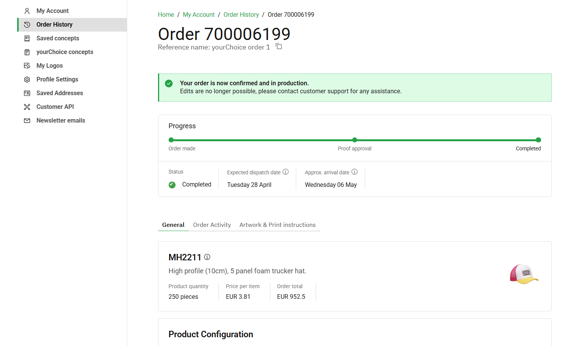
Task: Switch to the Order Activity tab
Action: [212, 225]
